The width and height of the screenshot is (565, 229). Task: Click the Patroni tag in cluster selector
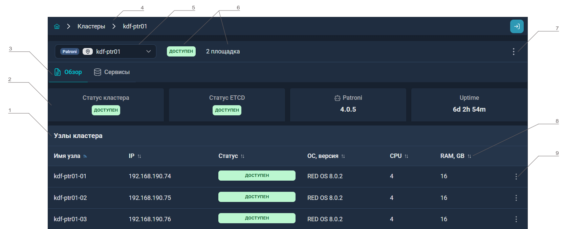pyautogui.click(x=70, y=51)
